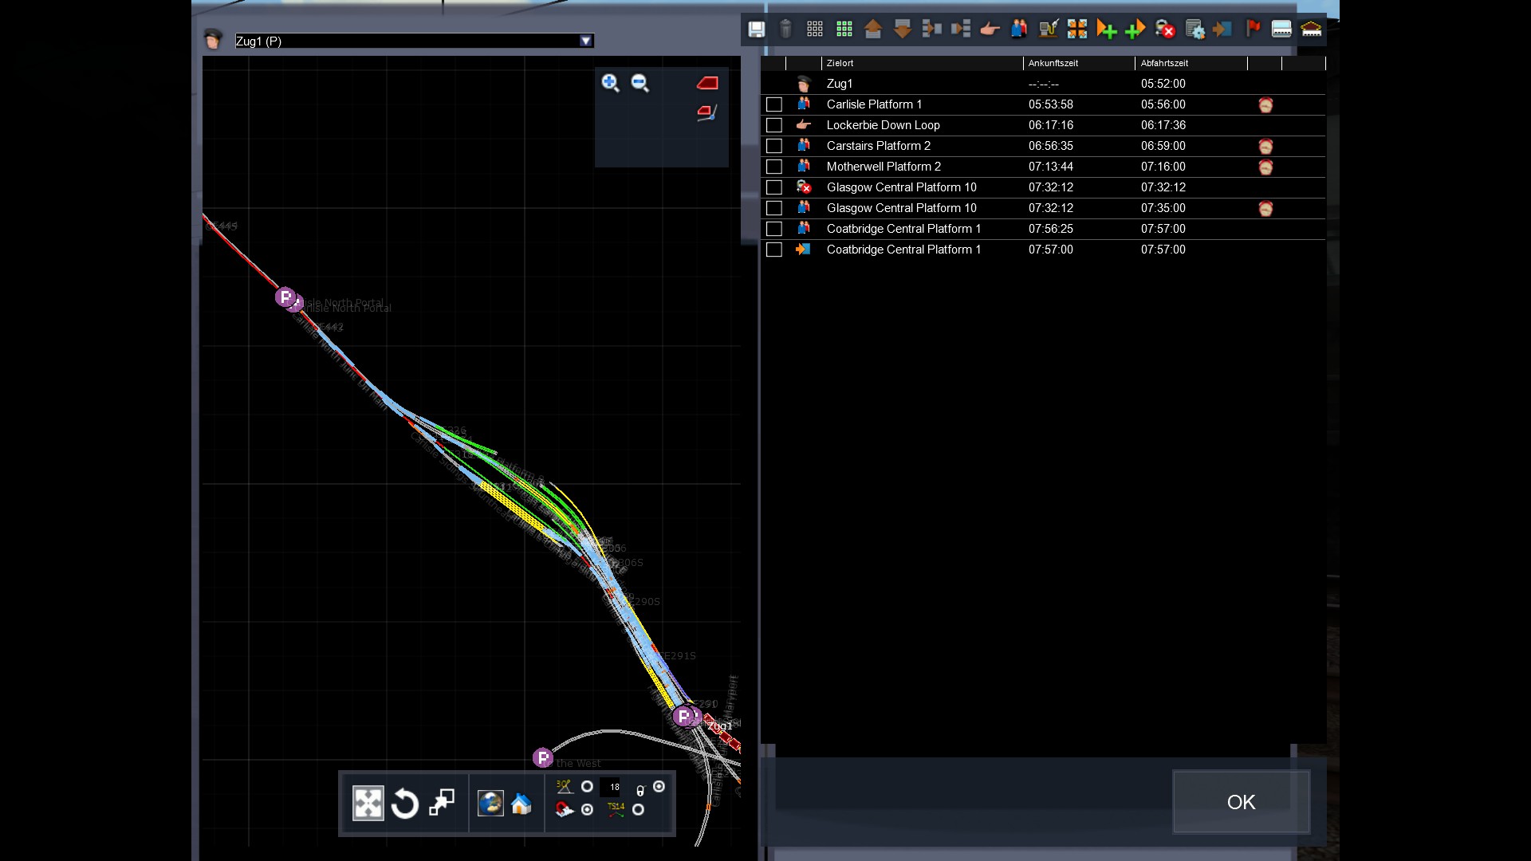
Task: Click the numeric field showing 18
Action: tap(614, 787)
